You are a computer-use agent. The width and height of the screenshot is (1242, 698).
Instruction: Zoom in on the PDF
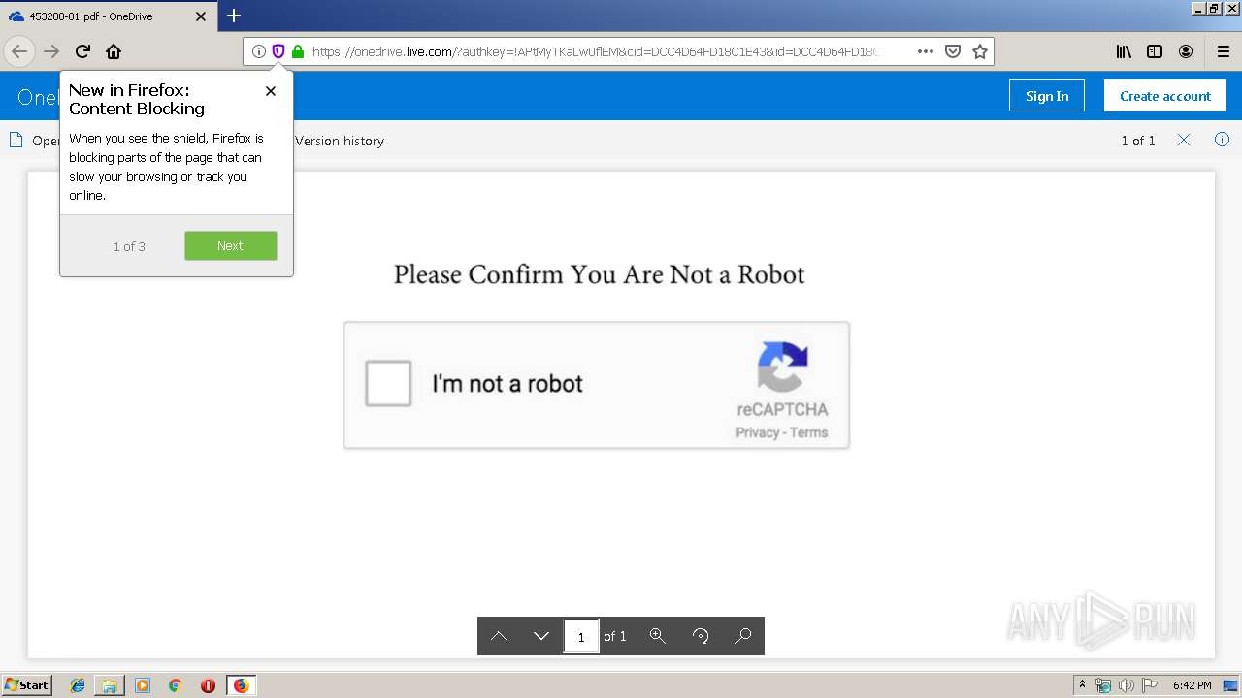pos(657,636)
